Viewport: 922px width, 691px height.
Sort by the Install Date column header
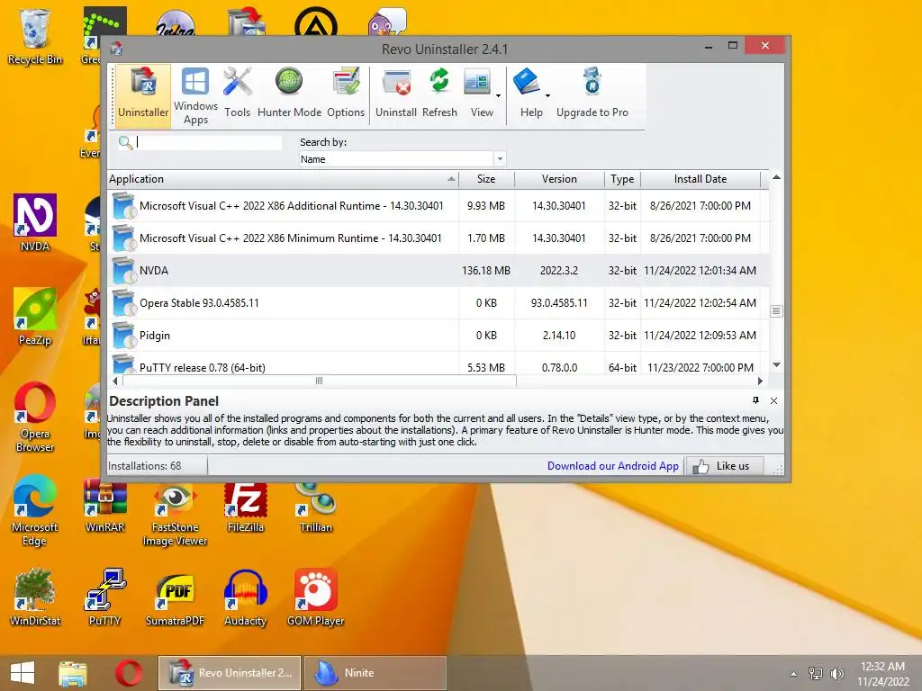701,179
